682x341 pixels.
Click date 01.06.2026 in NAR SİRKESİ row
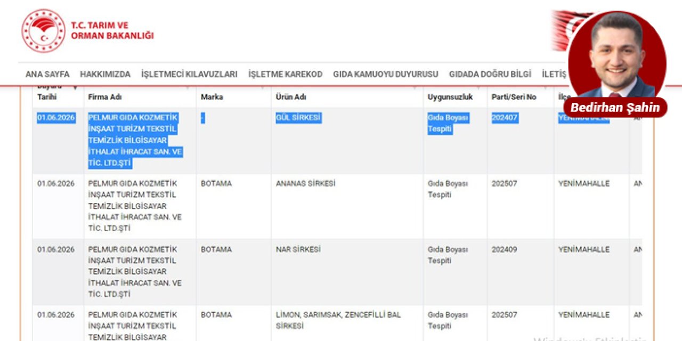coord(56,249)
